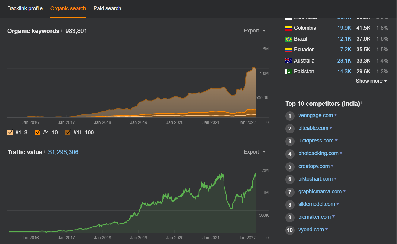The image size is (397, 244).
Task: Expand the dropdown arrow next to vyond.com
Action: click(x=327, y=230)
